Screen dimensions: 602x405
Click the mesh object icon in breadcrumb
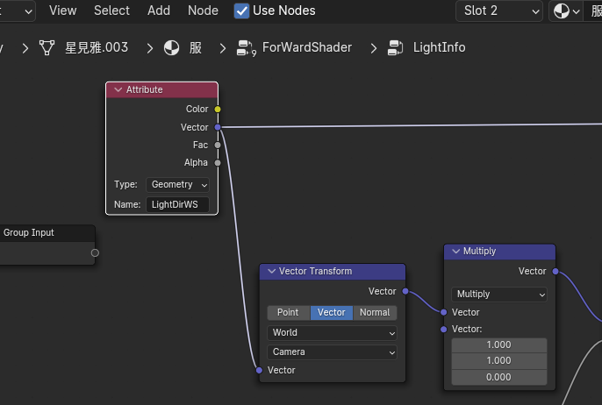[x=47, y=47]
